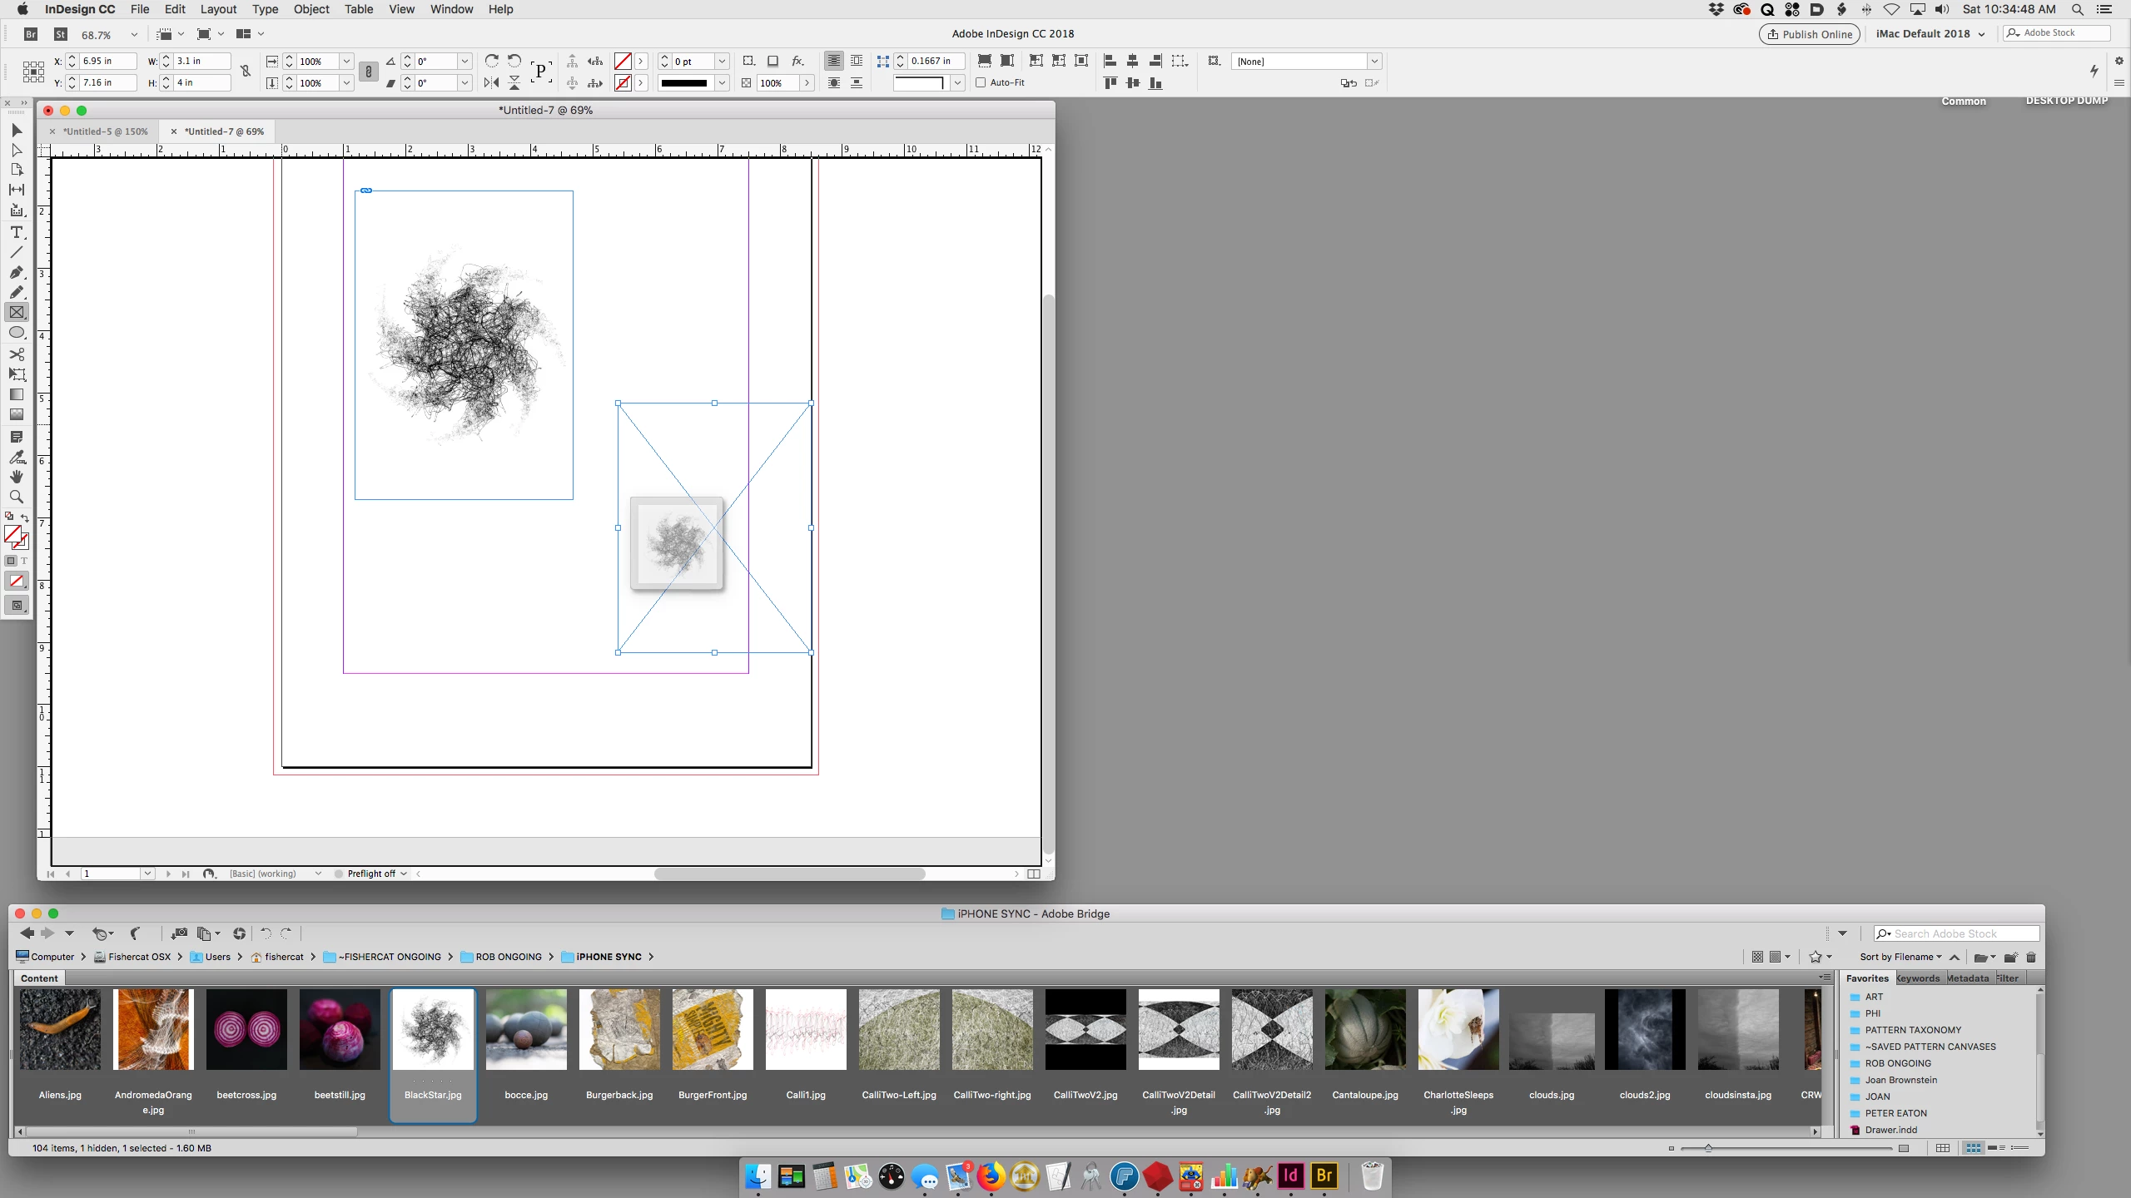Activate the Hand tool
Viewport: 2131px width, 1198px height.
pos(17,477)
